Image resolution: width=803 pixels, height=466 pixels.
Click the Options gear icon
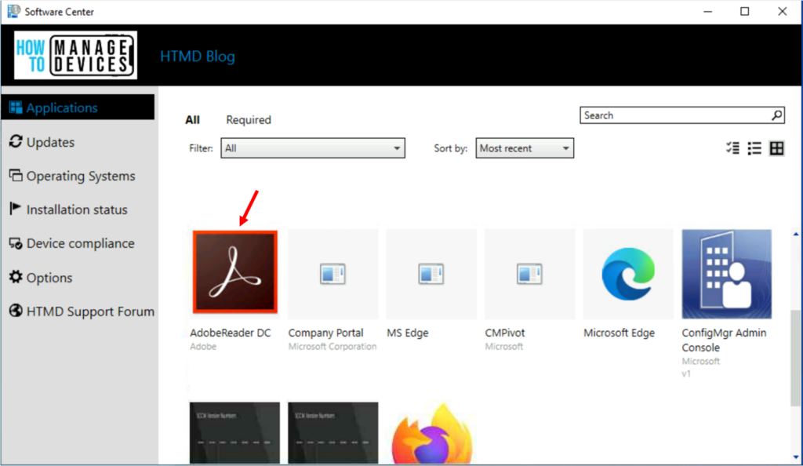(x=16, y=277)
